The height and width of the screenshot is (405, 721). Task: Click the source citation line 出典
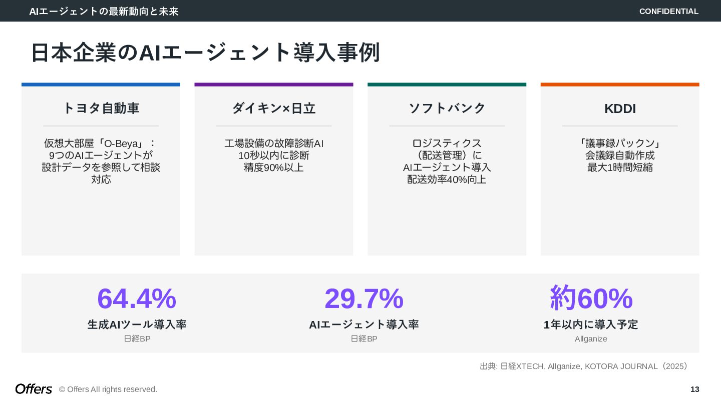point(584,366)
